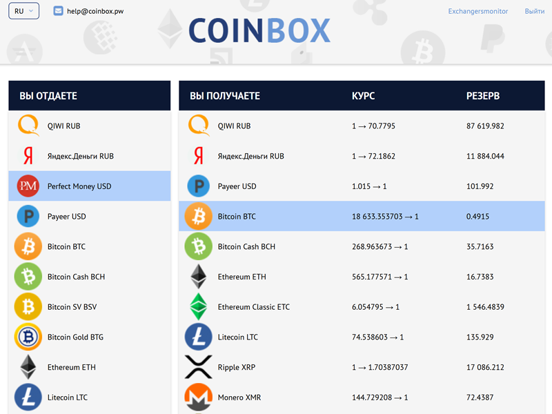Click rate 1 → 1.70387037
Image resolution: width=552 pixels, height=414 pixels.
tap(380, 368)
